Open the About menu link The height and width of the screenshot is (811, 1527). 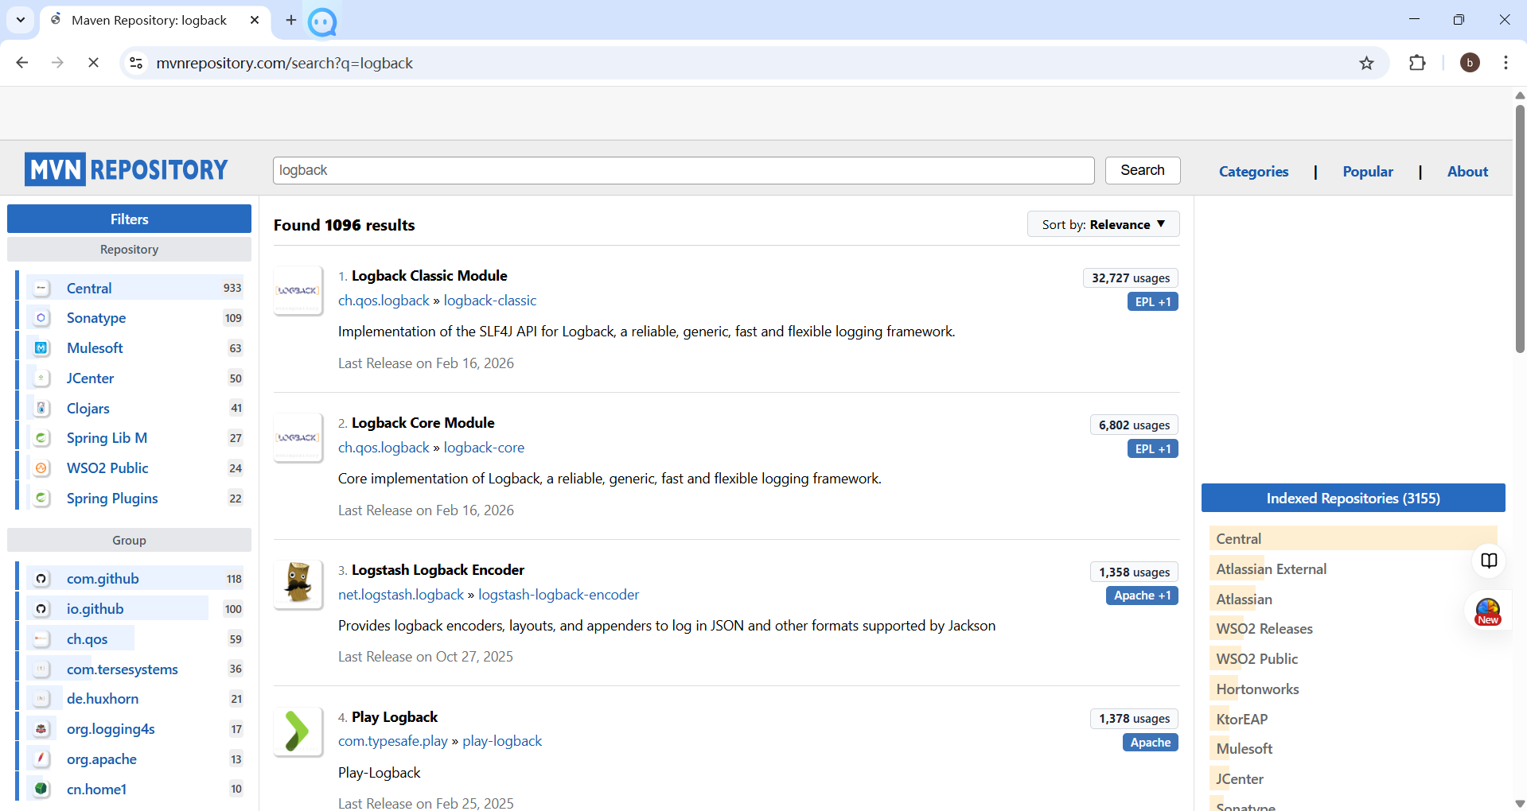[1467, 171]
